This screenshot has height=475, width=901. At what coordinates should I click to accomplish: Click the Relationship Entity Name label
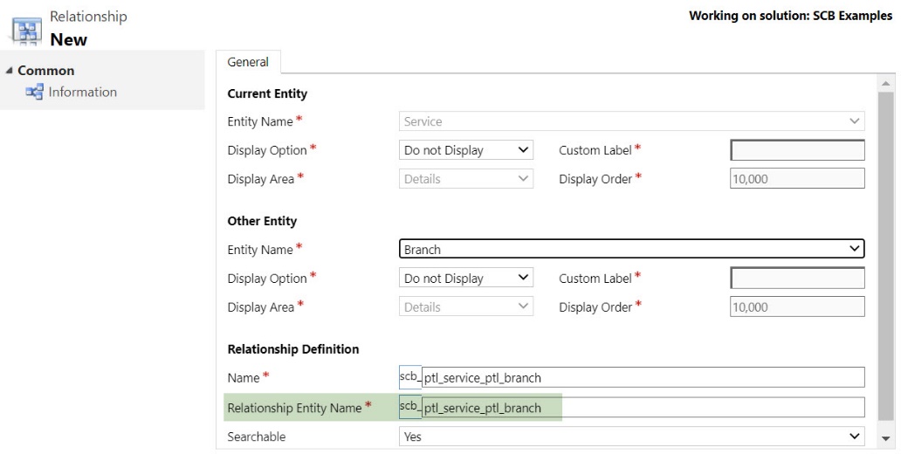point(294,408)
